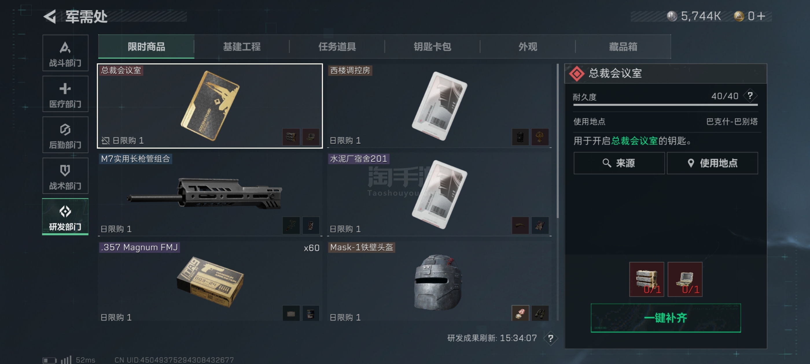810x364 pixels.
Task: Open the 藏品箱 tab
Action: tap(623, 47)
